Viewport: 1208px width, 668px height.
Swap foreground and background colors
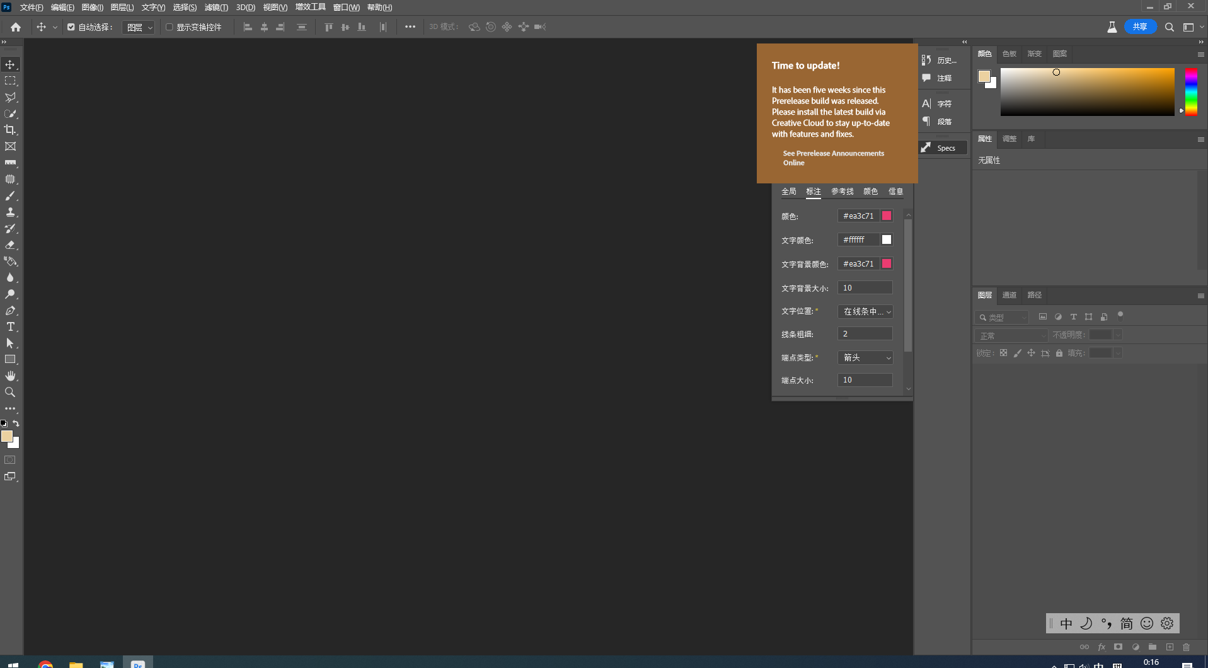point(16,423)
